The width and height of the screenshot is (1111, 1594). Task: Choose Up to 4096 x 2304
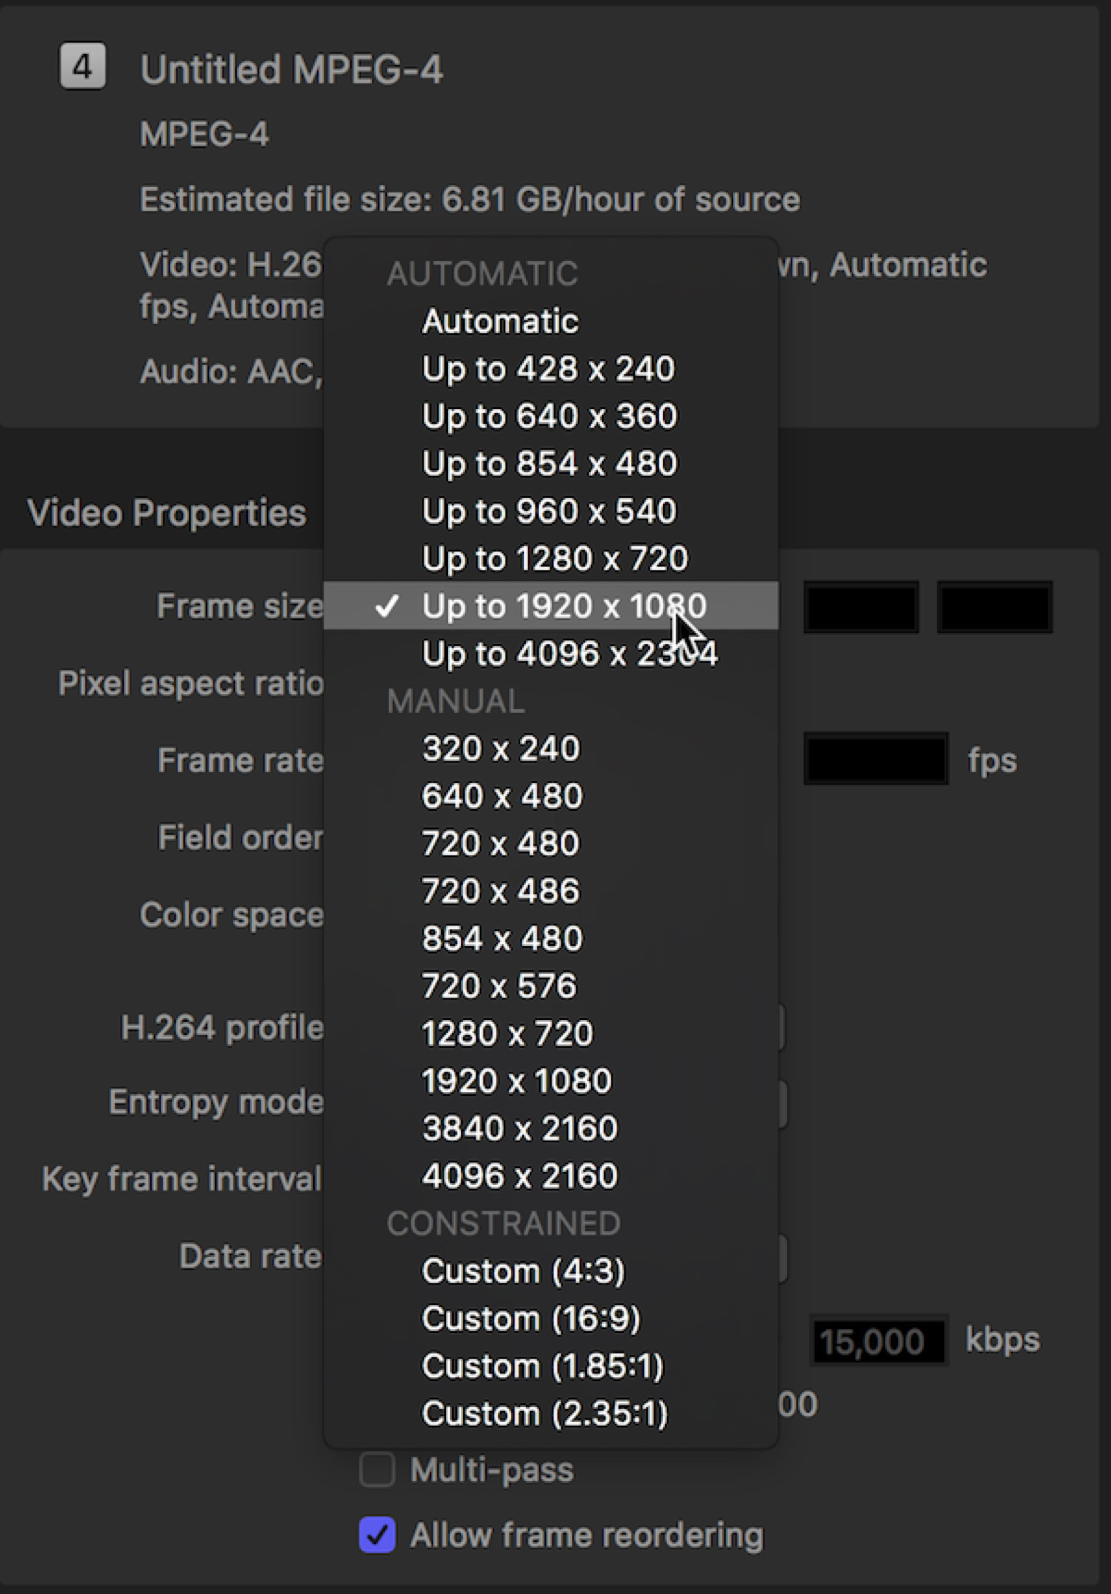coord(569,653)
